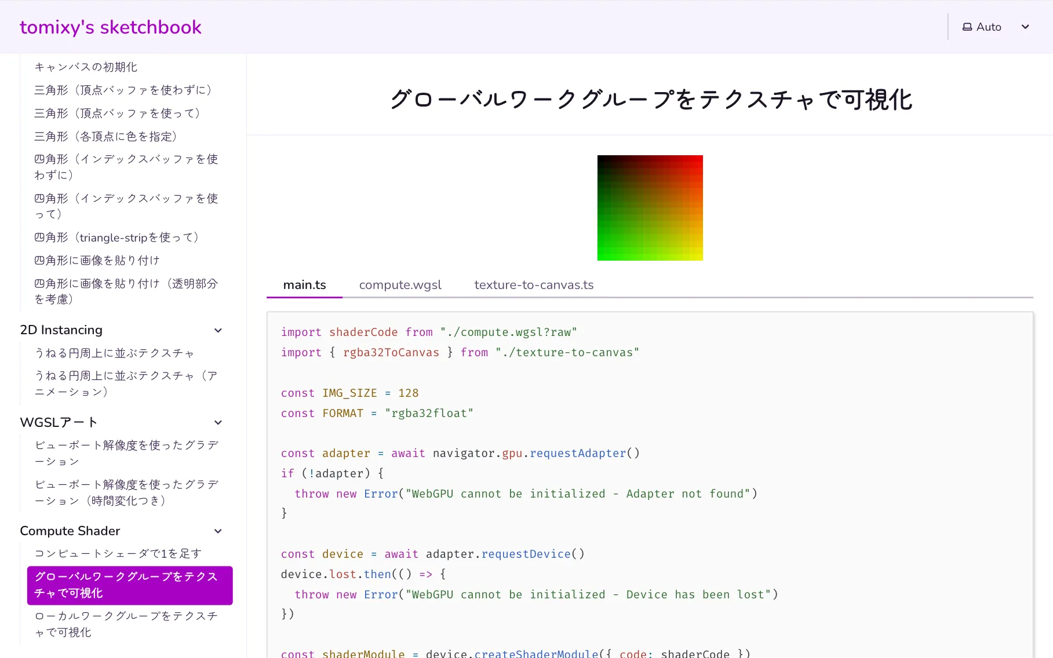The image size is (1053, 658).
Task: Open ビューポート解像度を使ったグラデーション（時間変化つき）page
Action: [126, 492]
